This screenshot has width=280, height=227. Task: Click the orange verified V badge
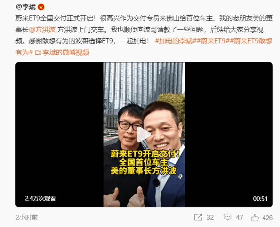pos(41,7)
